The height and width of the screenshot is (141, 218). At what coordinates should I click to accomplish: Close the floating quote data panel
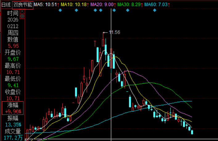coord(22,11)
